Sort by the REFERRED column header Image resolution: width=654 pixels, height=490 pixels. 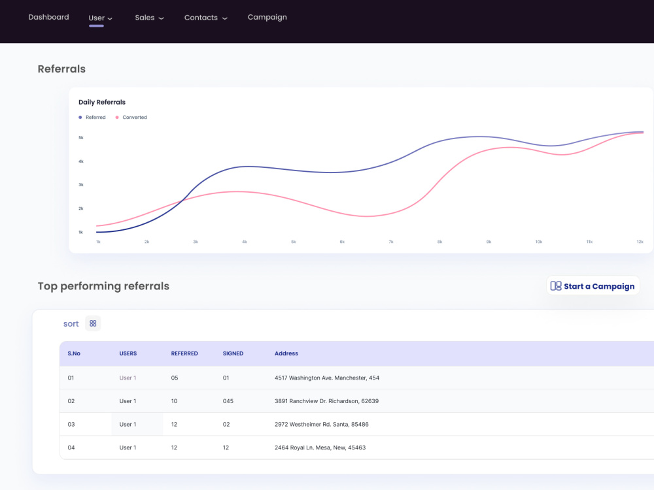pos(184,353)
